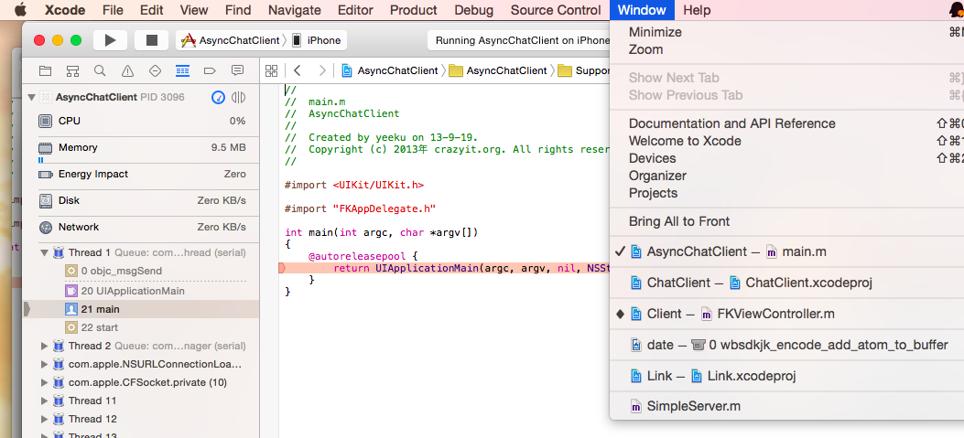Switch to ChatClient.xcodeproj window
This screenshot has height=438, width=964.
[787, 283]
